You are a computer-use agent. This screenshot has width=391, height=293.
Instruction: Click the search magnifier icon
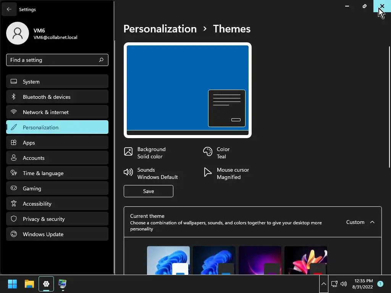pos(101,60)
